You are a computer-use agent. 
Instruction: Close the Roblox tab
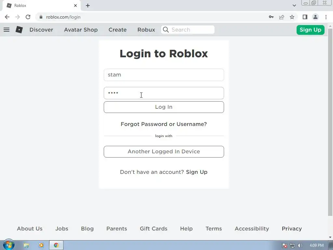point(75,6)
